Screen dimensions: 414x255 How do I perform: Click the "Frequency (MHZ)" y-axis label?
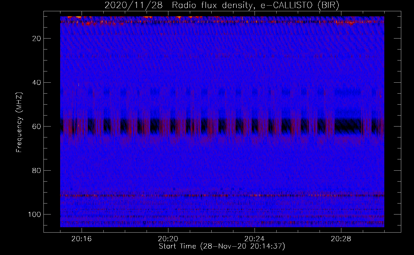pyautogui.click(x=19, y=122)
